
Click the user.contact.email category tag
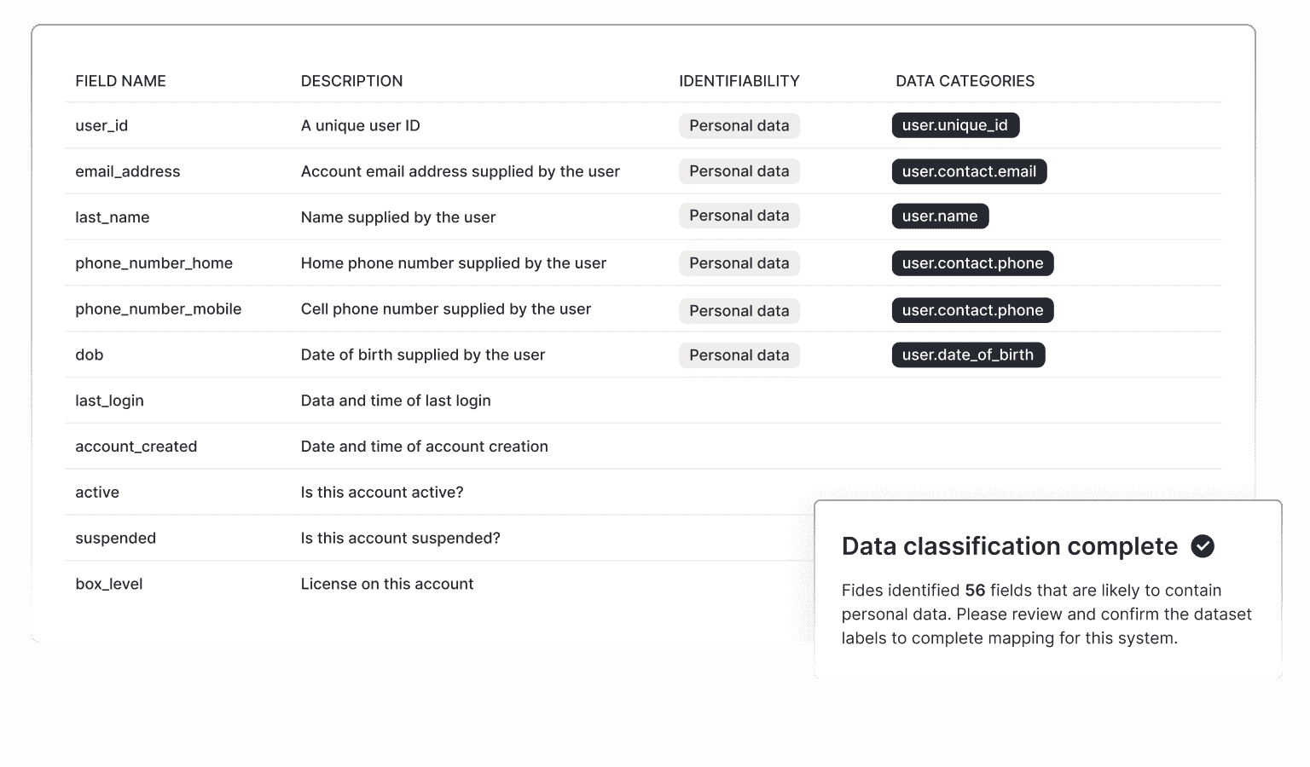click(969, 171)
